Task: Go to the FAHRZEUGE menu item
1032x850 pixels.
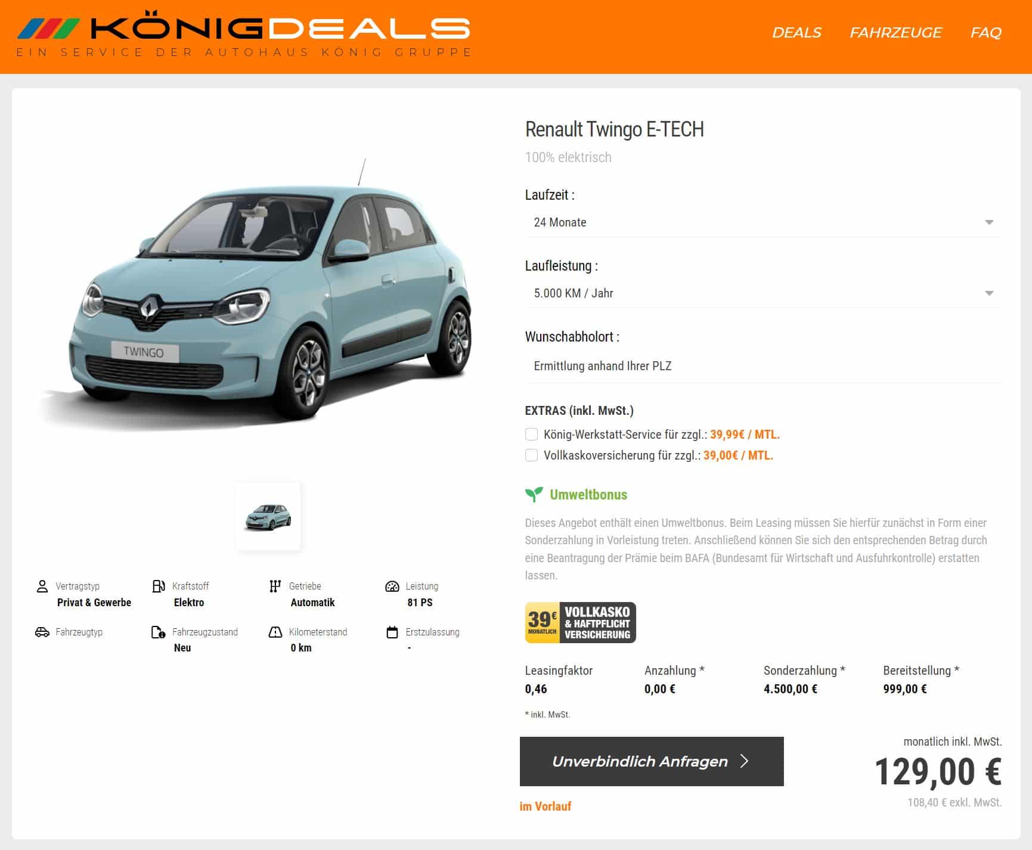Action: point(895,32)
